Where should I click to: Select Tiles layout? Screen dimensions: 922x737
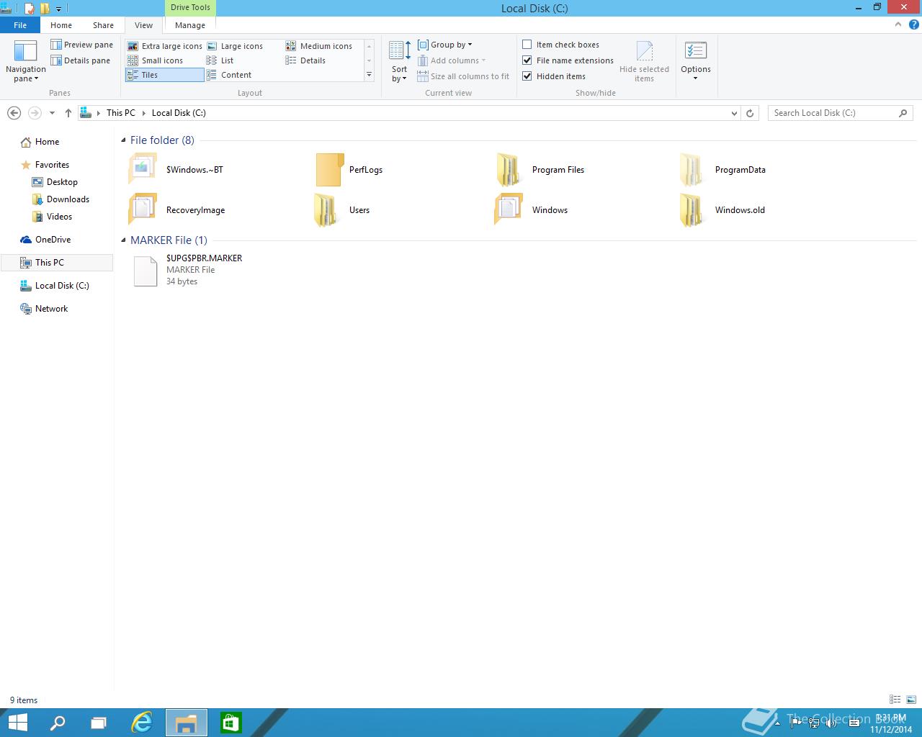[x=165, y=75]
